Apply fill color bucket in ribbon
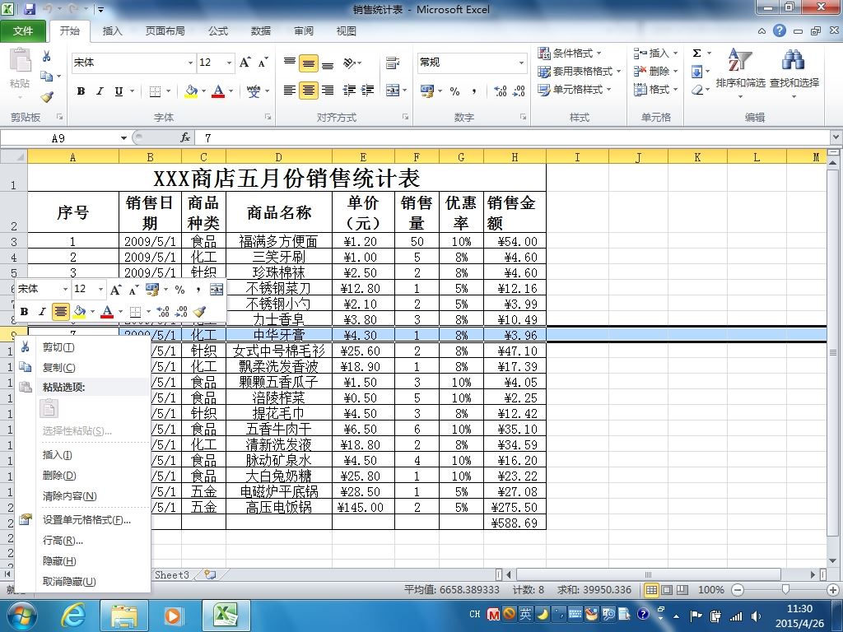Image resolution: width=843 pixels, height=632 pixels. coord(191,91)
